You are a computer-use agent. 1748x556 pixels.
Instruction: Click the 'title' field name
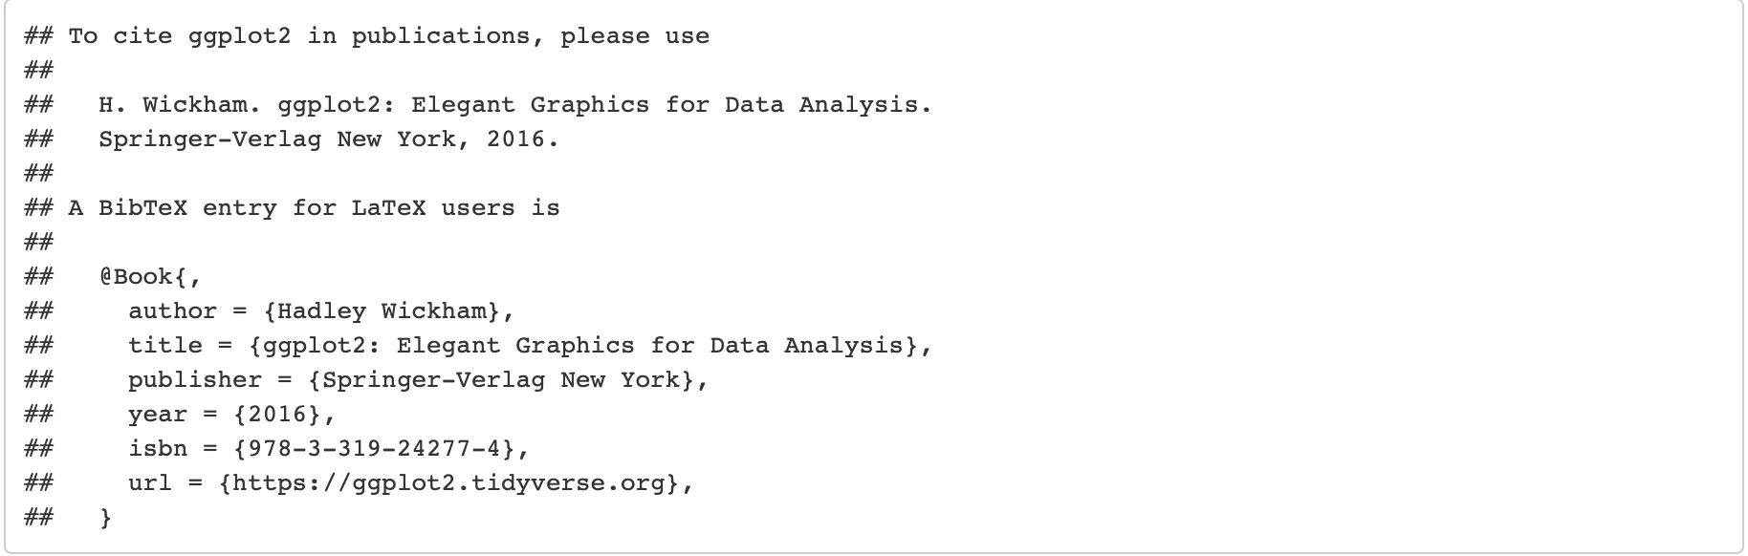165,346
